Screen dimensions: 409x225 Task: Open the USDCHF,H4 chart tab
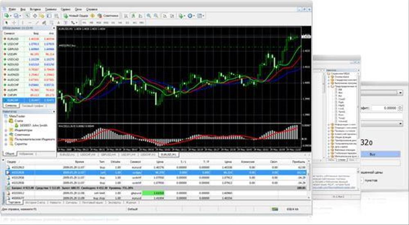pos(88,155)
